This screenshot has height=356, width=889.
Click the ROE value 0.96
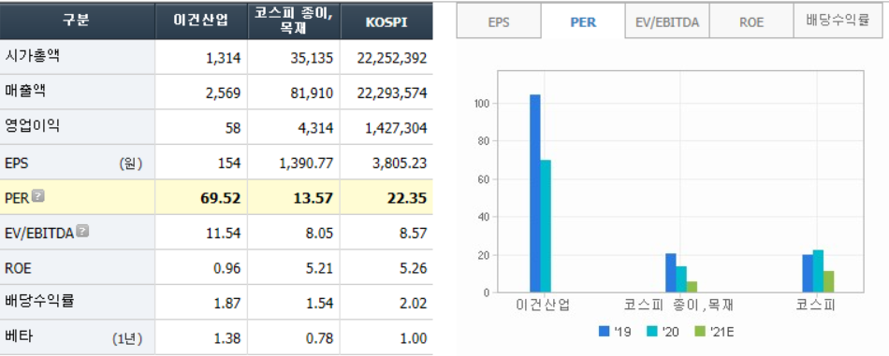pos(228,268)
